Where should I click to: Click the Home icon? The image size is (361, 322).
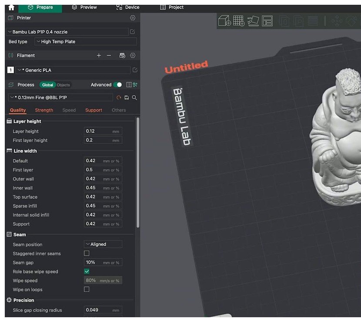click(x=11, y=7)
